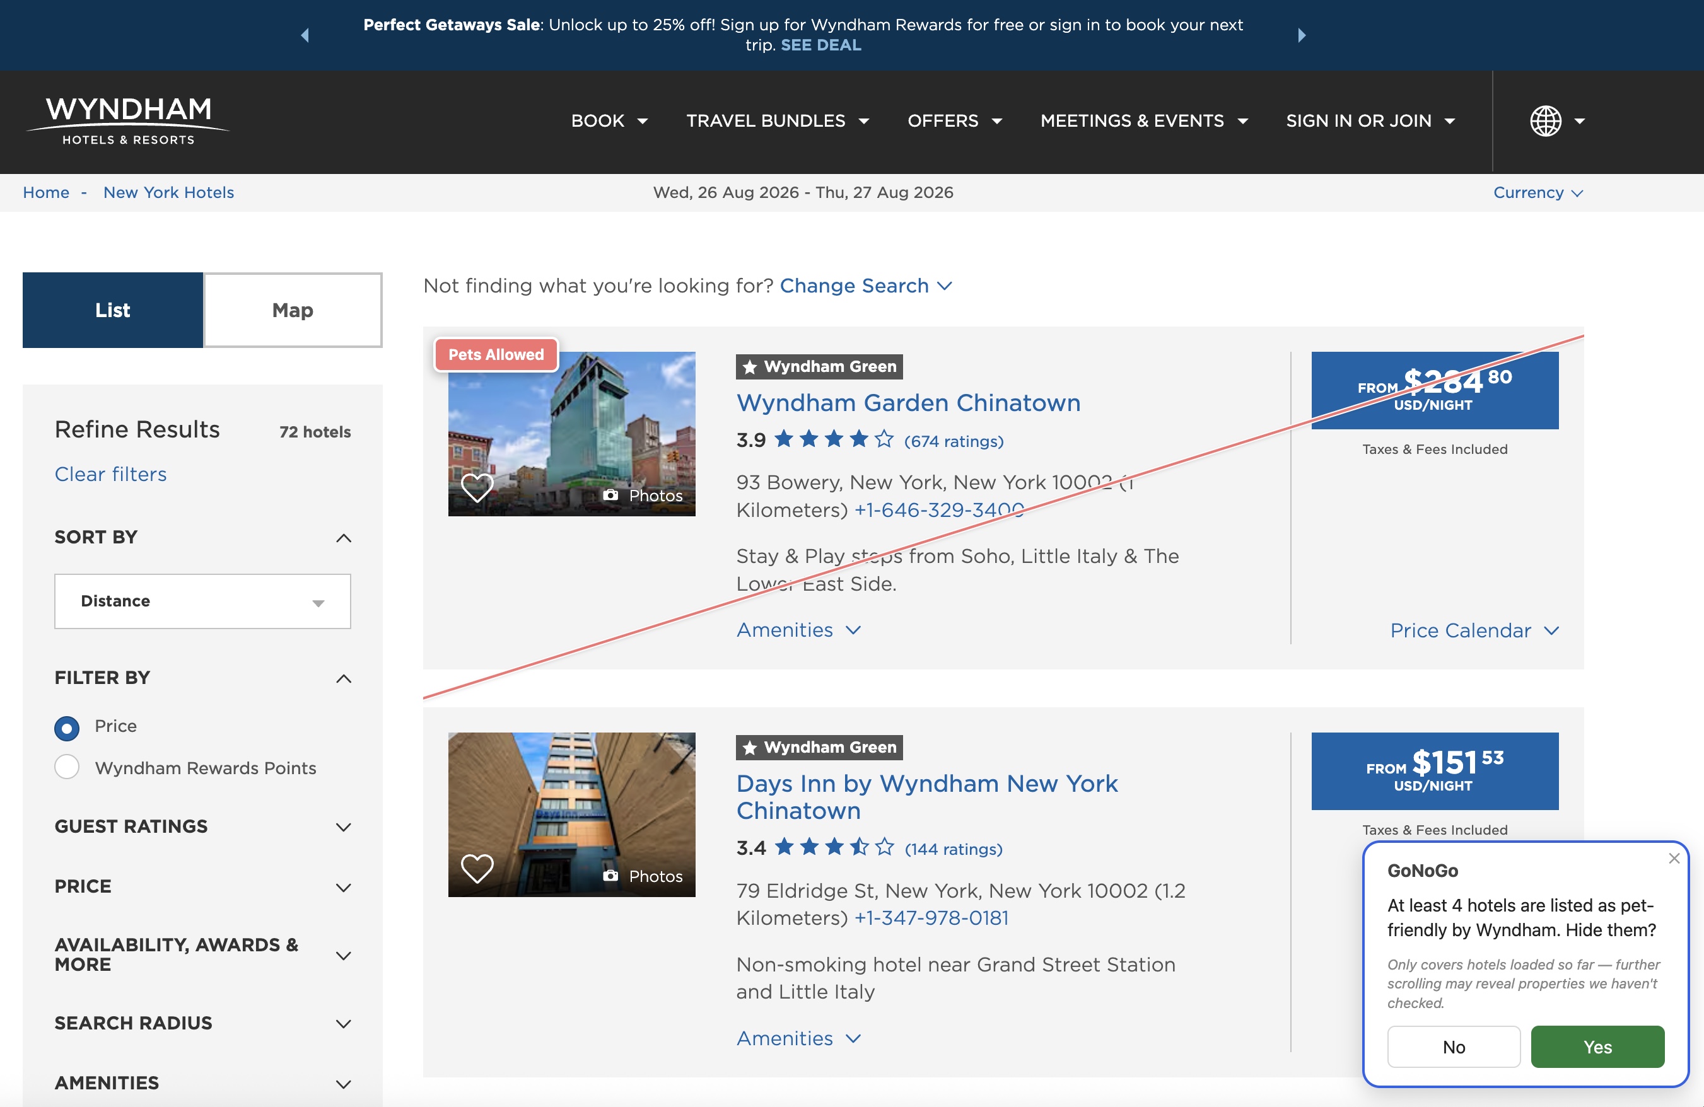Click the SEE DEAL link
Image resolution: width=1704 pixels, height=1107 pixels.
(820, 45)
